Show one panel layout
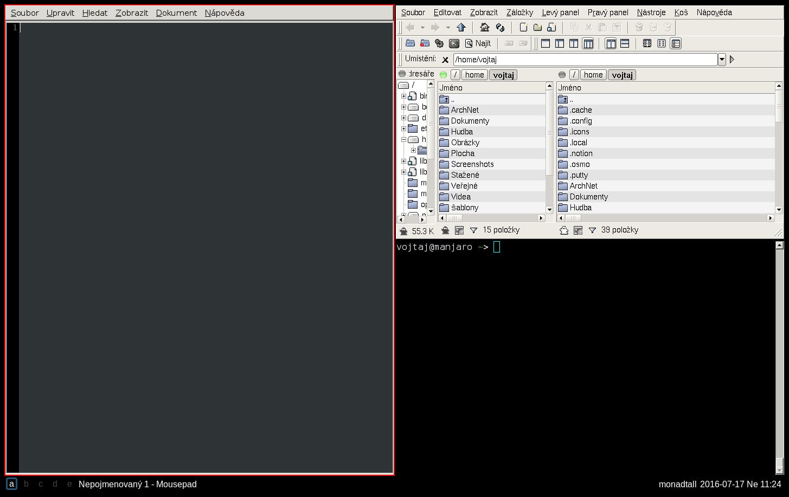789x497 pixels. coord(546,43)
